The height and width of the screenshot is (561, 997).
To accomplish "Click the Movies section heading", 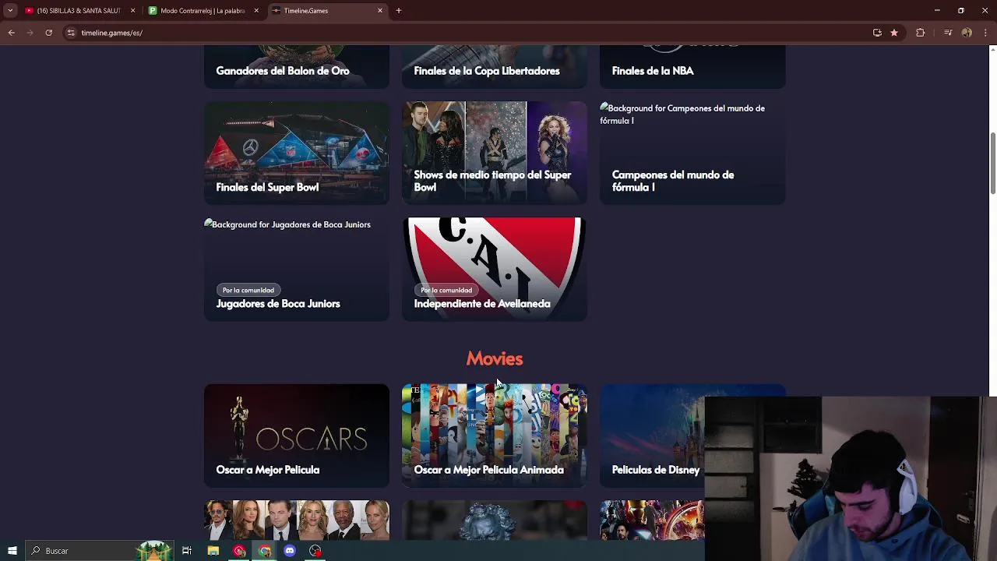I will (x=495, y=358).
